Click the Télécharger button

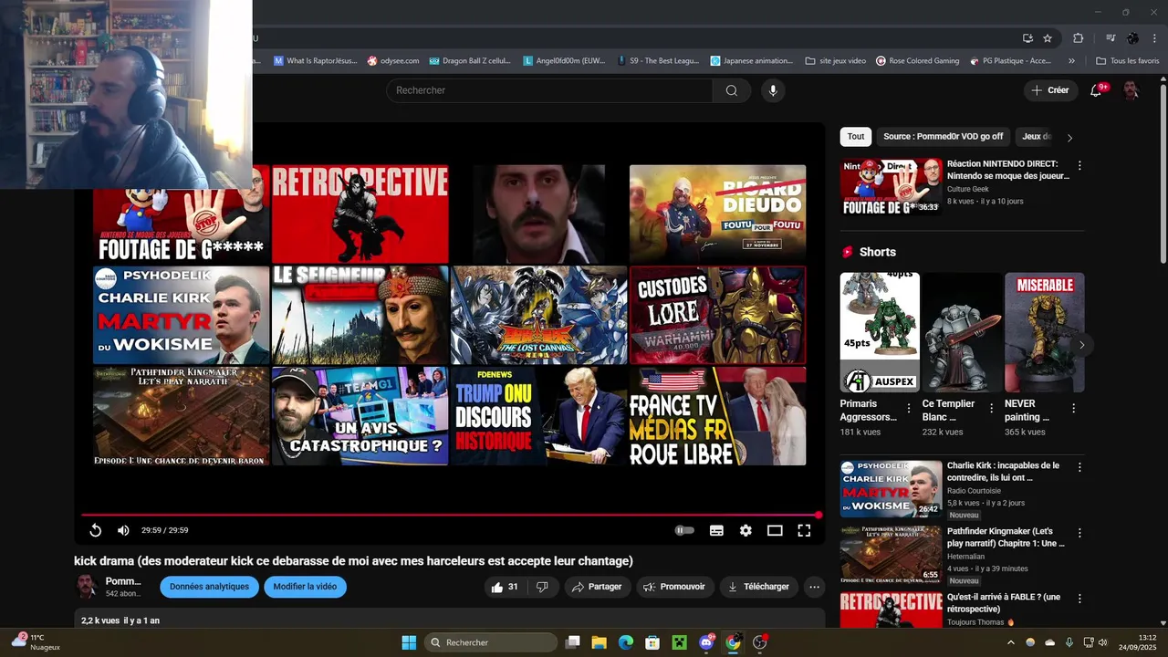coord(758,587)
